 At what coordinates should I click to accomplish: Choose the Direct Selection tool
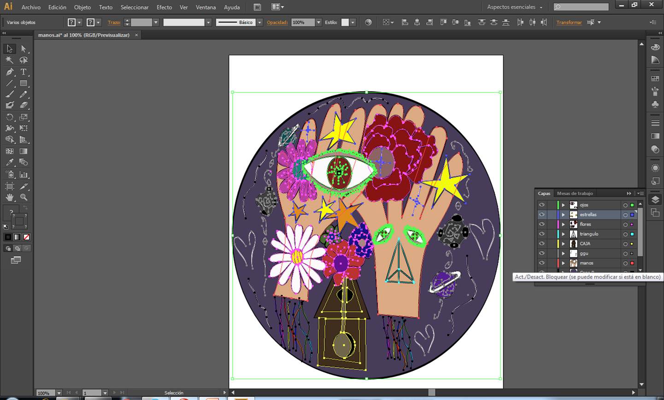(24, 49)
